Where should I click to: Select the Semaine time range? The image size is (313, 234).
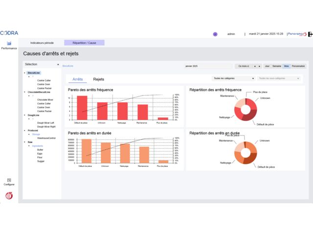277,66
